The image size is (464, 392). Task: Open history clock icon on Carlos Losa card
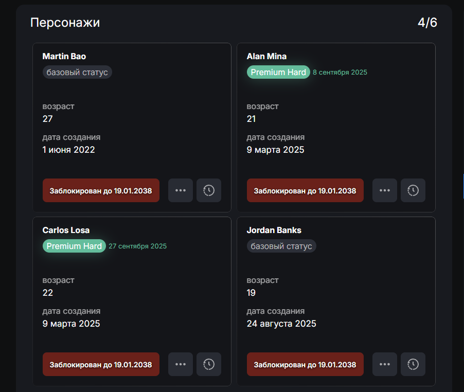(208, 364)
